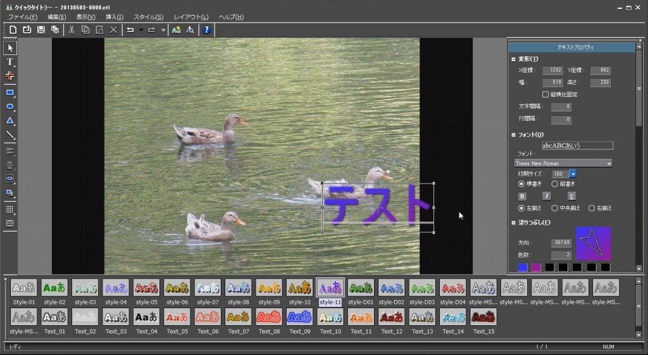648x355 pixels.
Task: Copy the selected object
Action: (85, 30)
